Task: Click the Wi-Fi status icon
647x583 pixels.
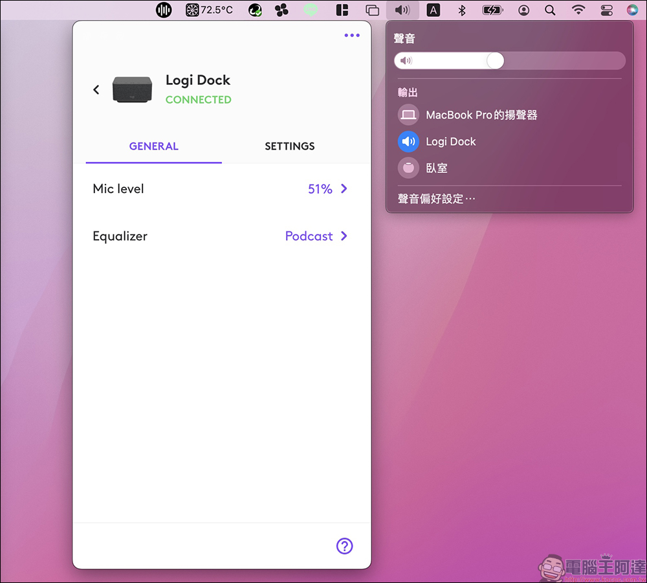Action: pos(578,10)
